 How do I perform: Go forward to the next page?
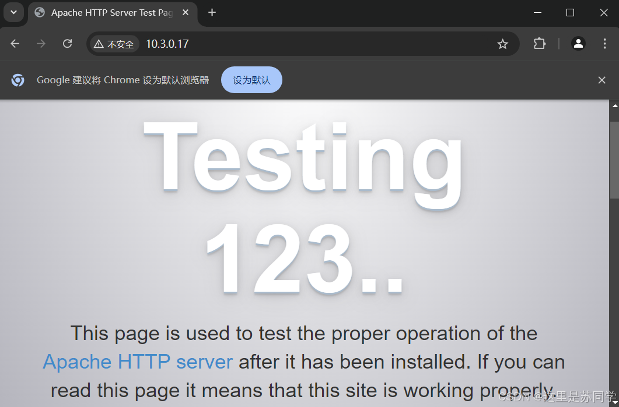tap(41, 43)
